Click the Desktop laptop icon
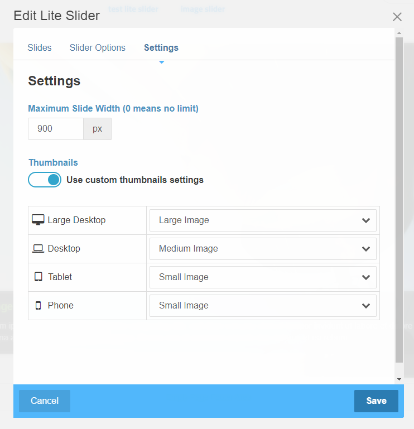The image size is (414, 429). click(38, 249)
